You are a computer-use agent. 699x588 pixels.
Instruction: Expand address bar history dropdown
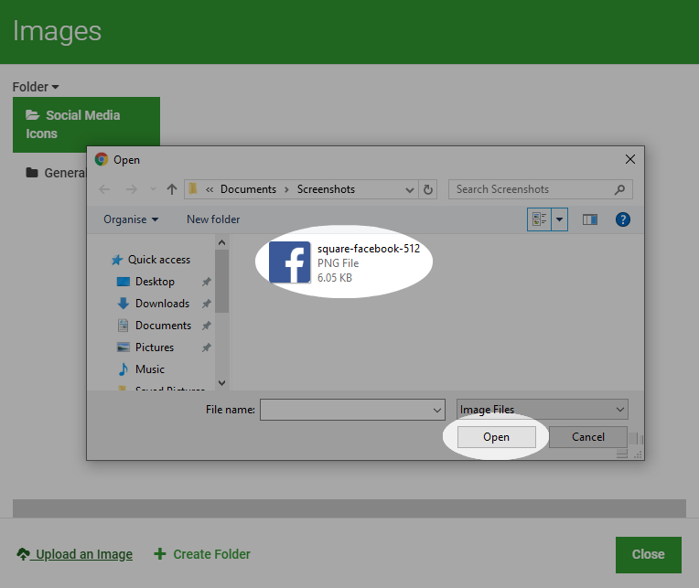point(410,190)
